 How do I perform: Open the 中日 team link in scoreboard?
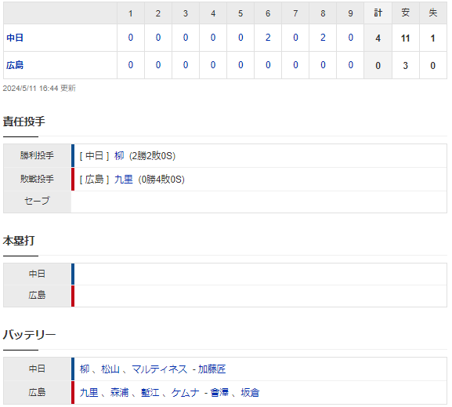(15, 38)
